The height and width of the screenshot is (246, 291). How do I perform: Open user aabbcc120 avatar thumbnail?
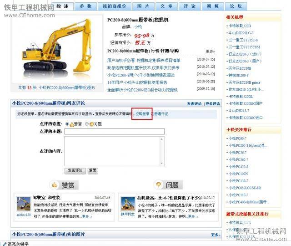[23, 204]
